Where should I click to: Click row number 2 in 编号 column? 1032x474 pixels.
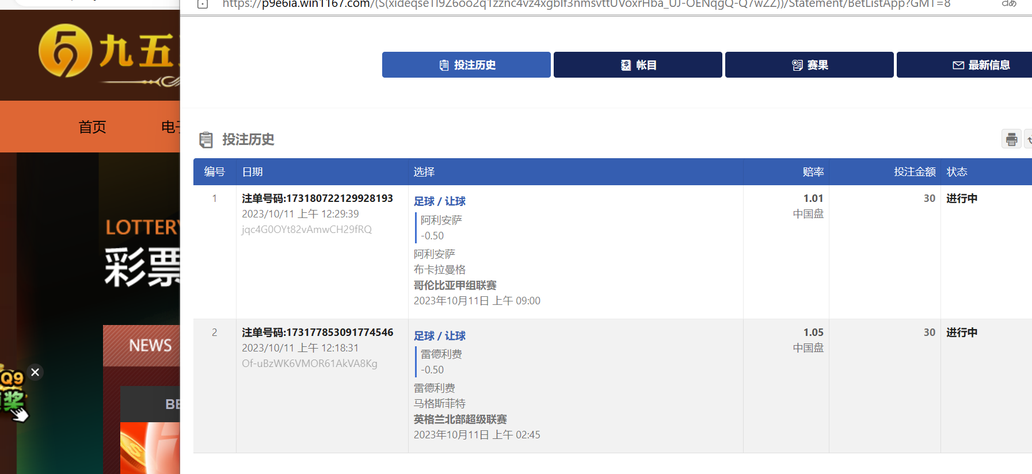click(215, 332)
